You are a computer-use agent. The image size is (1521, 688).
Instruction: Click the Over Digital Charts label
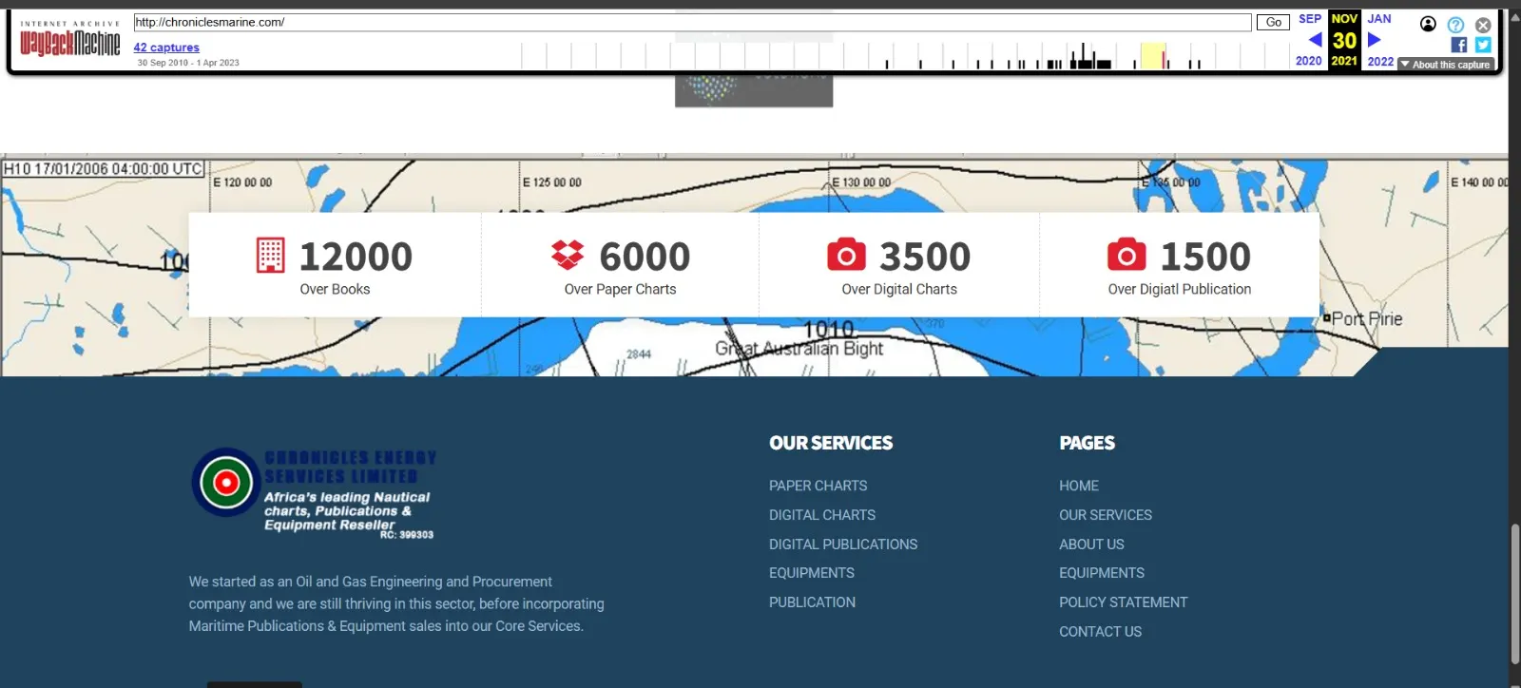[x=899, y=289]
